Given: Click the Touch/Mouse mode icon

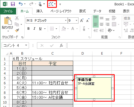Looking at the screenshot, I should 40,4.
